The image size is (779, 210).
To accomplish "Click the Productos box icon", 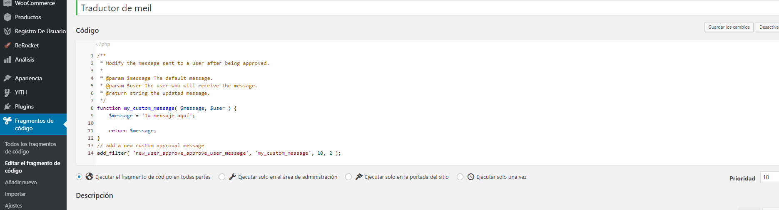I will coord(7,17).
